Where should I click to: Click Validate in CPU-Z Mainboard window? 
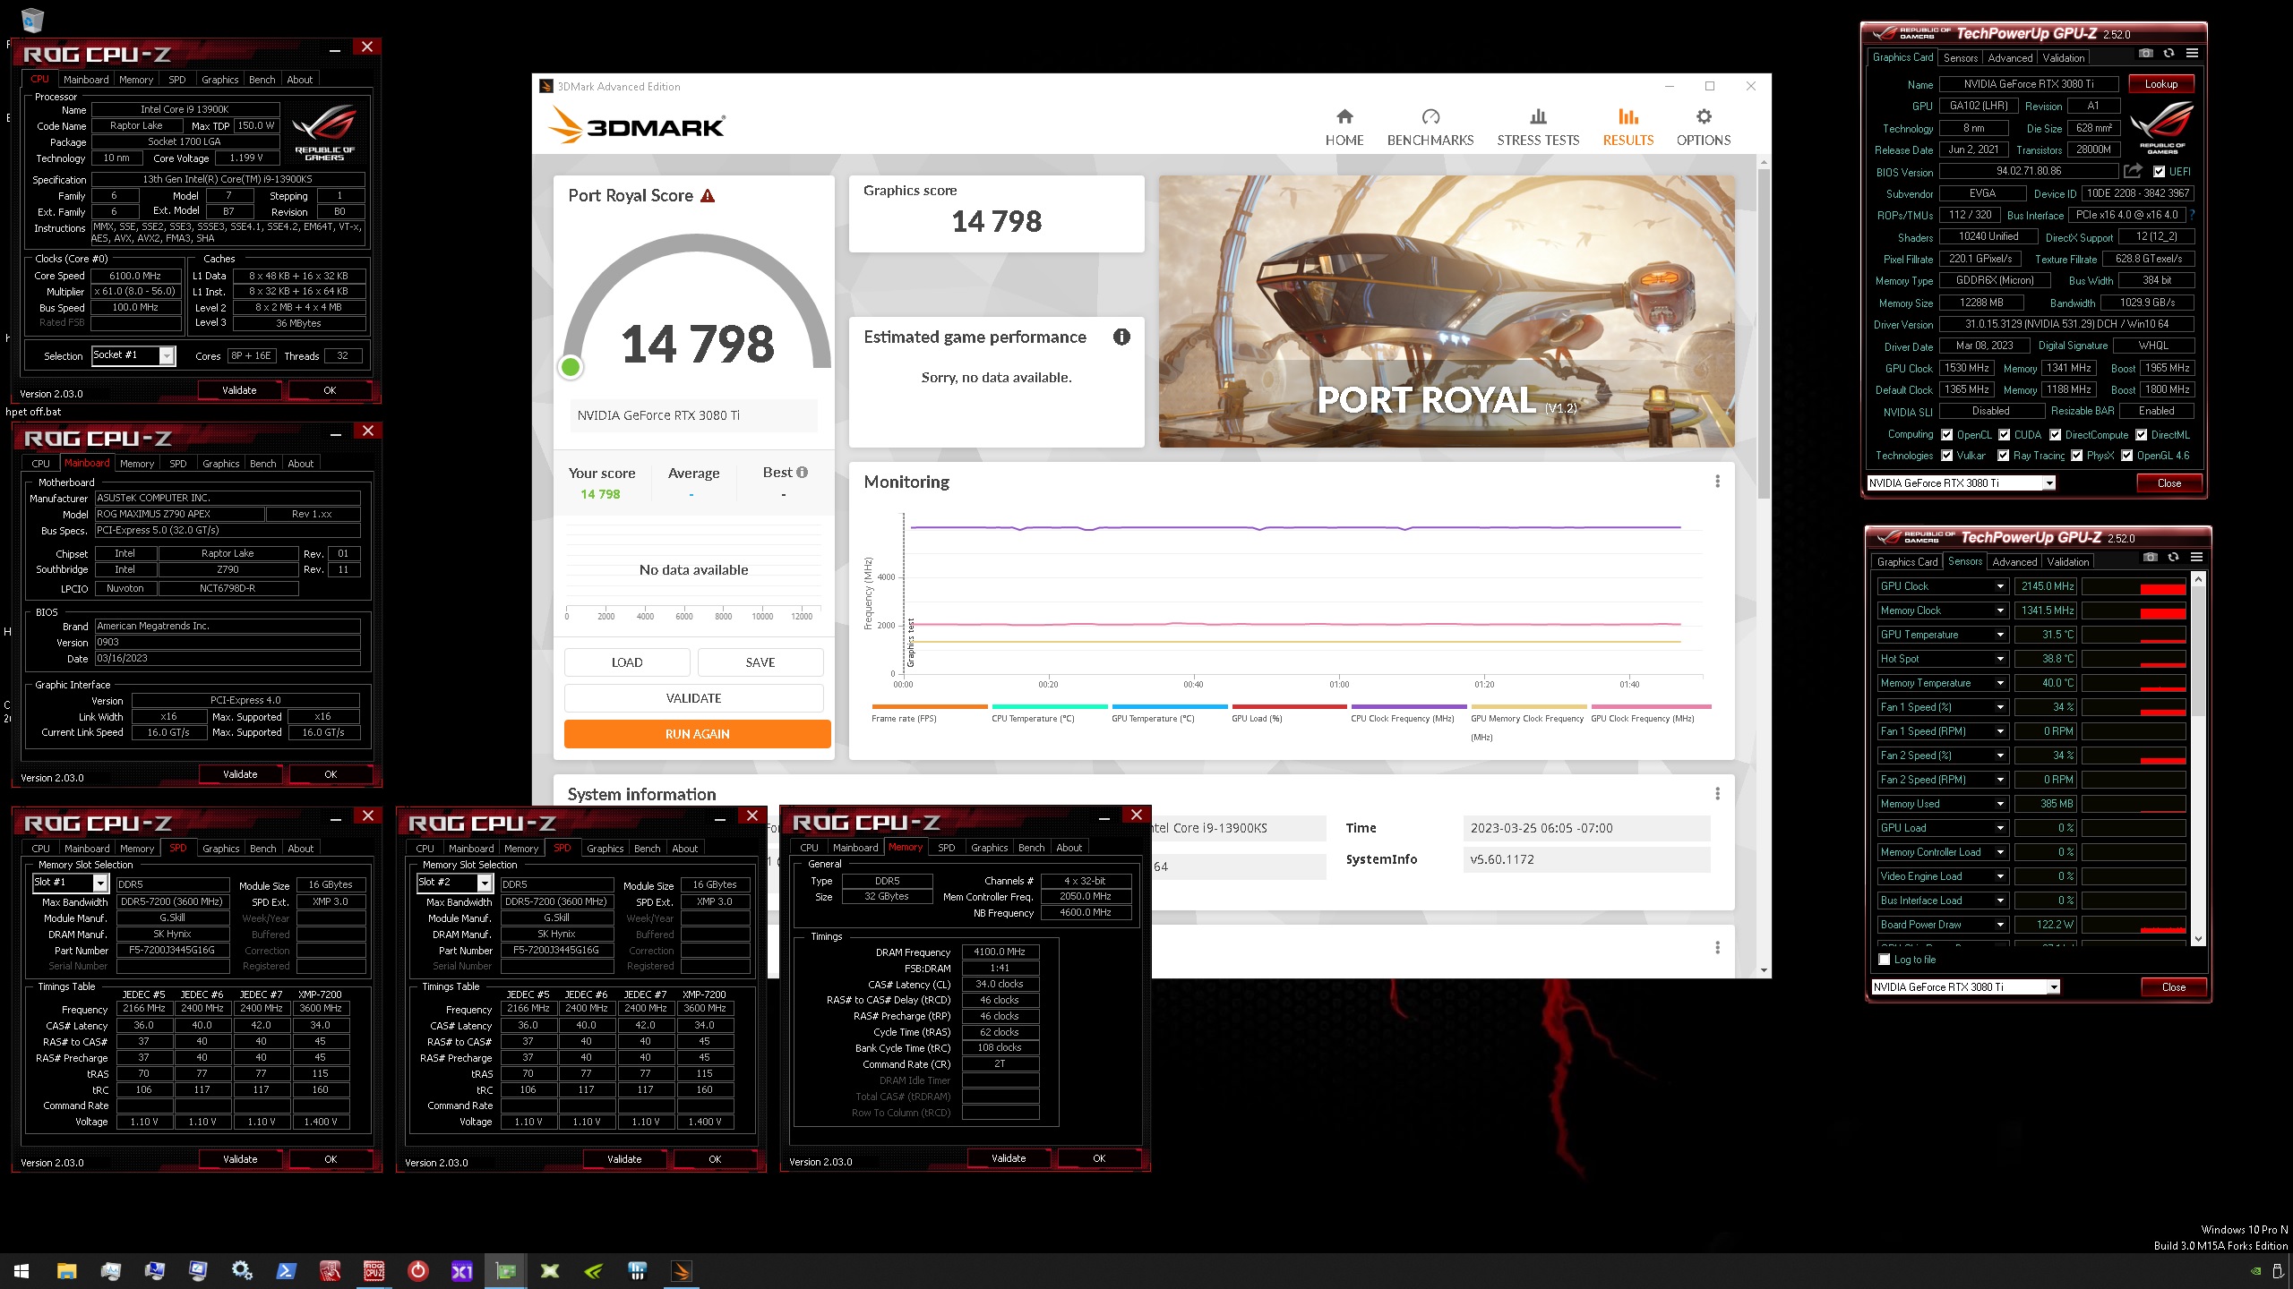[x=240, y=774]
